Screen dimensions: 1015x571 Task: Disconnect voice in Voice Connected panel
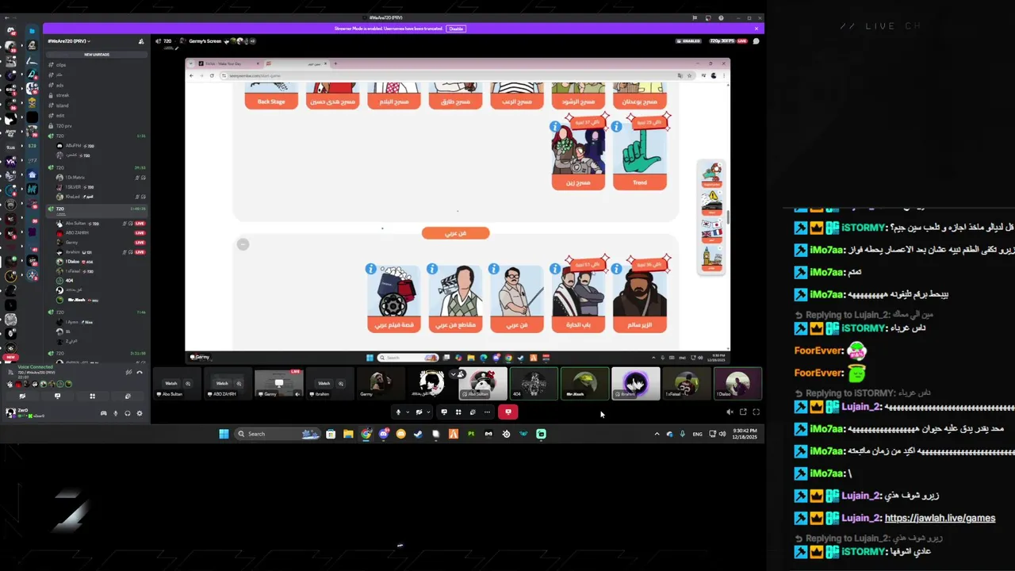pos(140,372)
